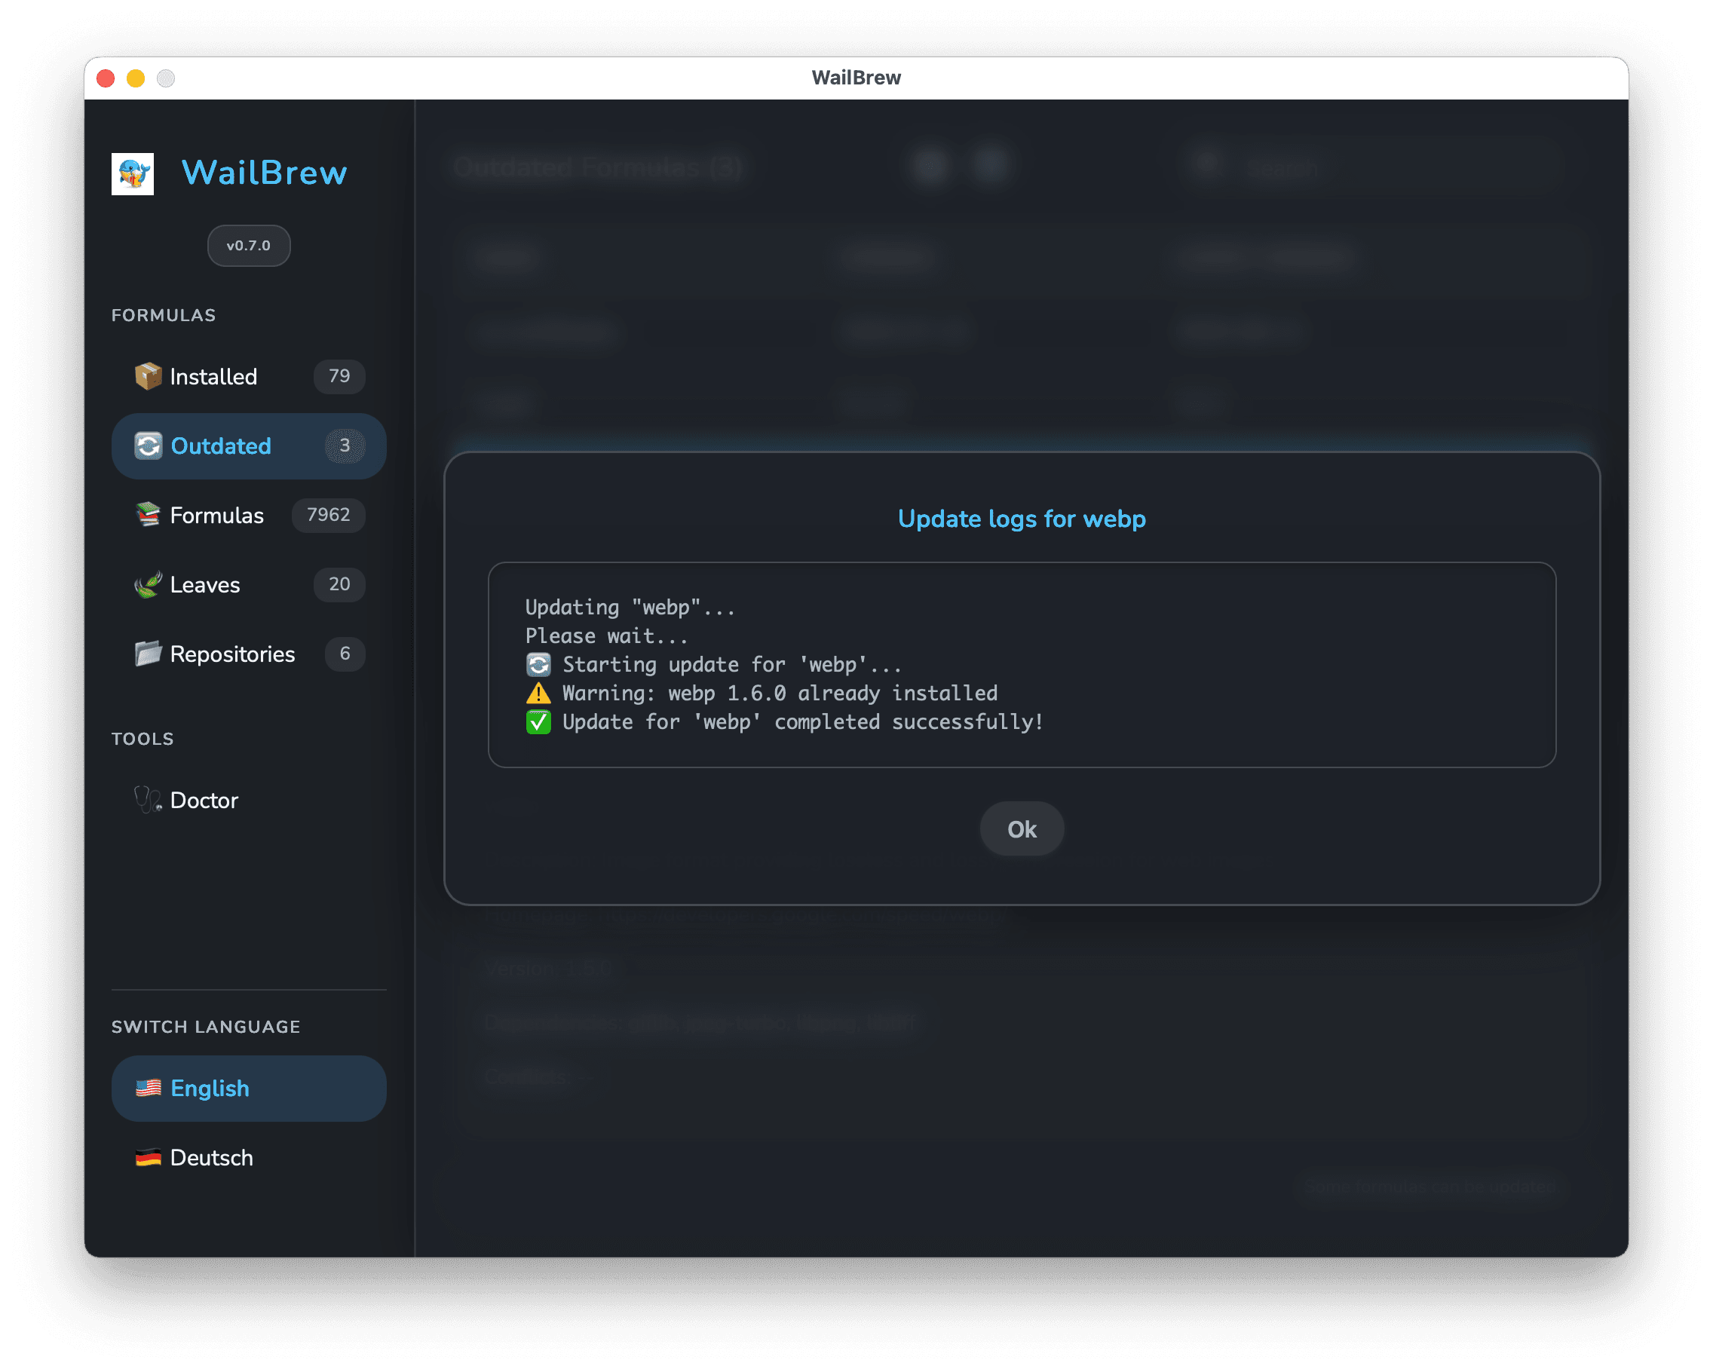Open the Repositories sidebar item
Viewport: 1713px width, 1369px height.
point(249,653)
